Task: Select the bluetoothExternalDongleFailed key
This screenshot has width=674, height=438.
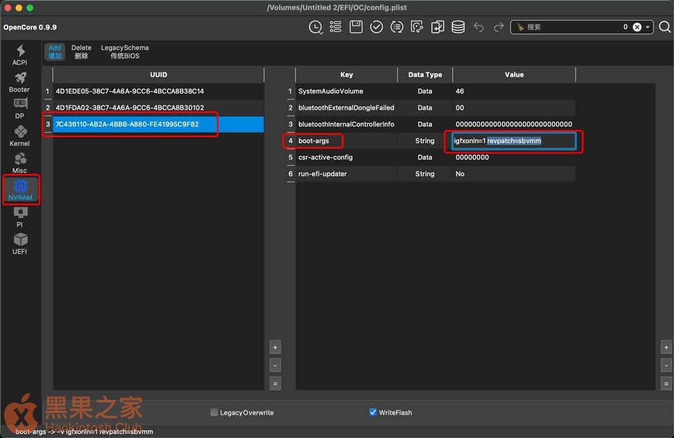Action: 346,108
